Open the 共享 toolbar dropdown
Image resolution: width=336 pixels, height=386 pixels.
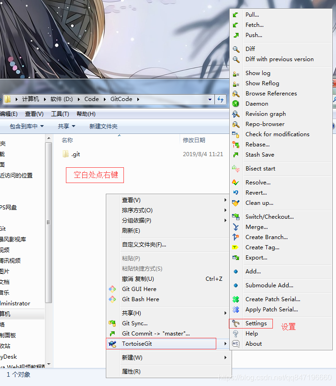pos(66,127)
